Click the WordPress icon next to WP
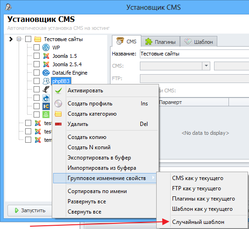The width and height of the screenshot is (249, 229). click(46, 48)
